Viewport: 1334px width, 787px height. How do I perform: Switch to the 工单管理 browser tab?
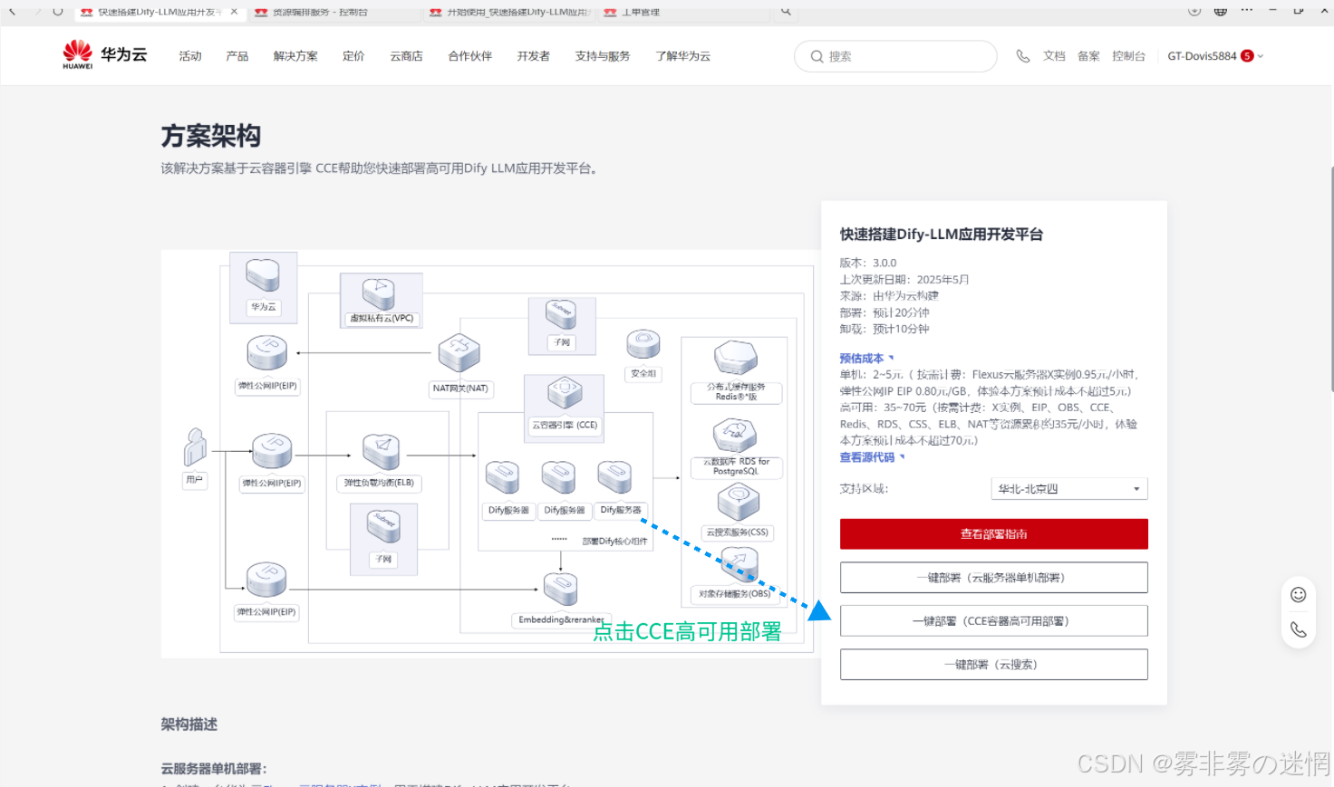coord(684,12)
